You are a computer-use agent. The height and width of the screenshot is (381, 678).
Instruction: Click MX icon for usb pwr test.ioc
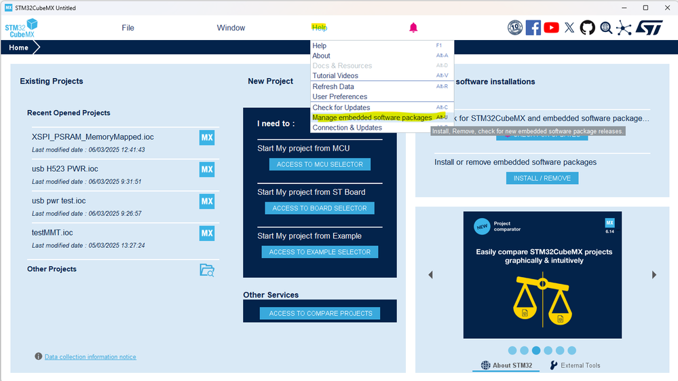207,202
